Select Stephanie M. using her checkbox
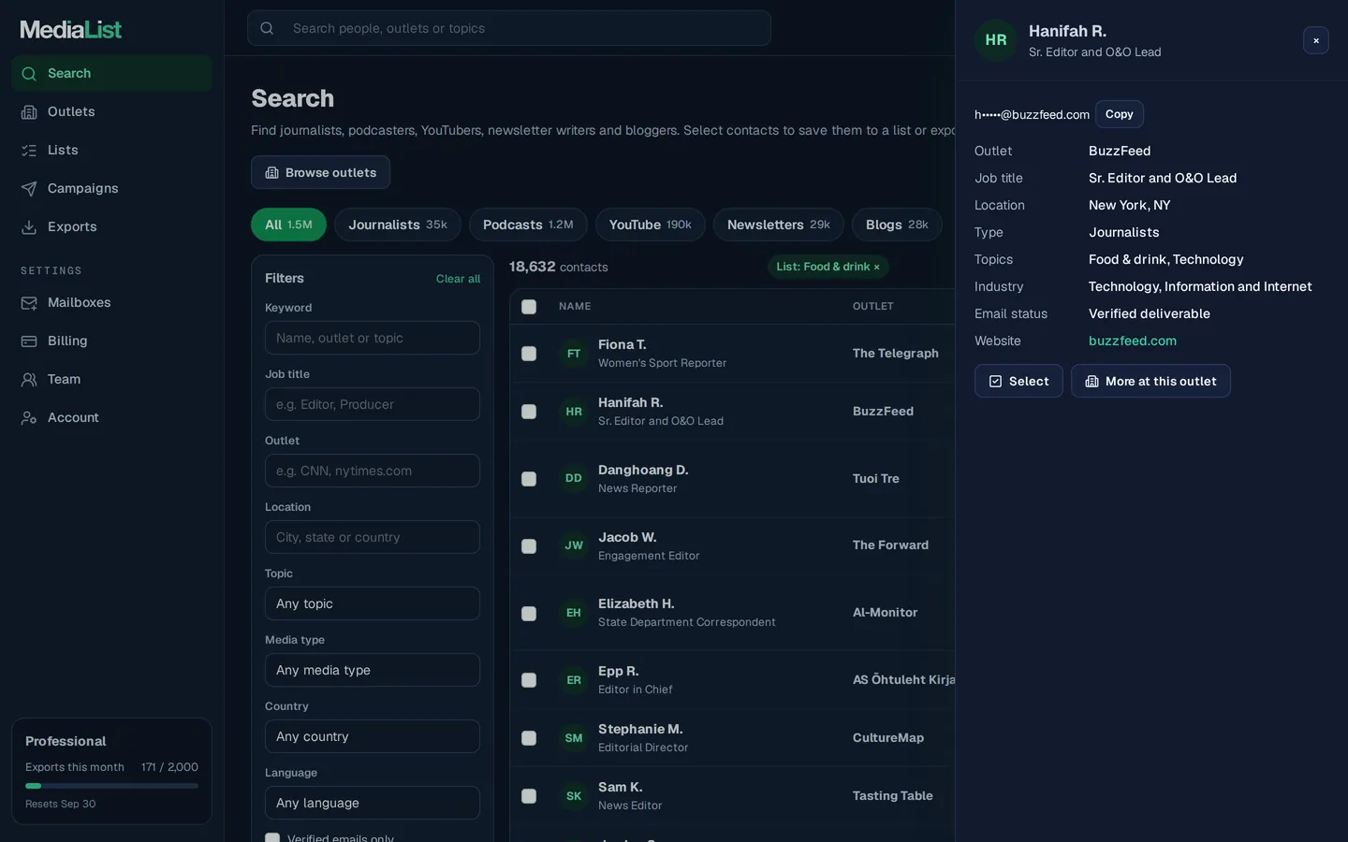The height and width of the screenshot is (842, 1348). pos(529,738)
